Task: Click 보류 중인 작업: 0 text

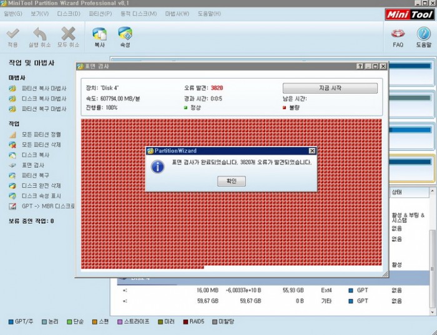Action: click(31, 221)
